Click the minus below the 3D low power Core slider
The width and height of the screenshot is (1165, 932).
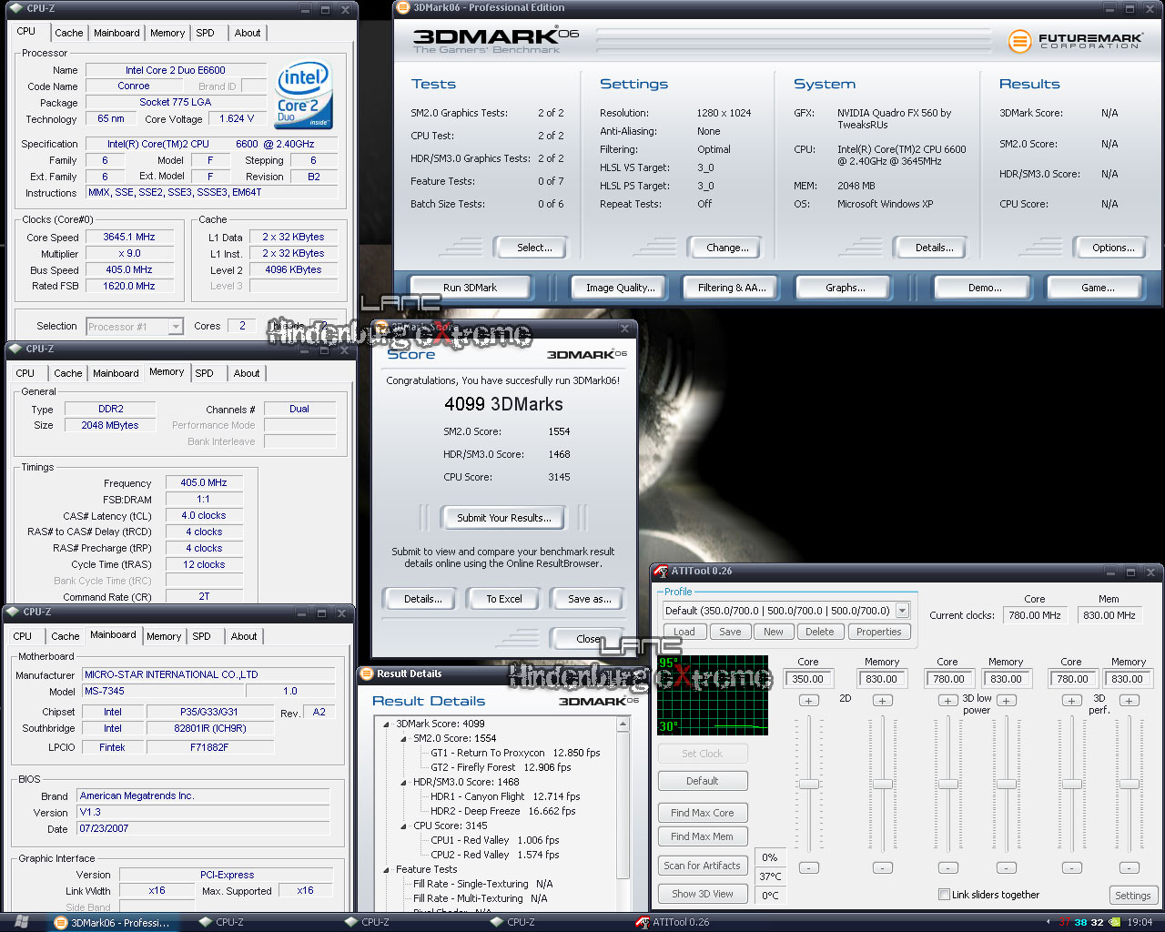click(x=947, y=867)
